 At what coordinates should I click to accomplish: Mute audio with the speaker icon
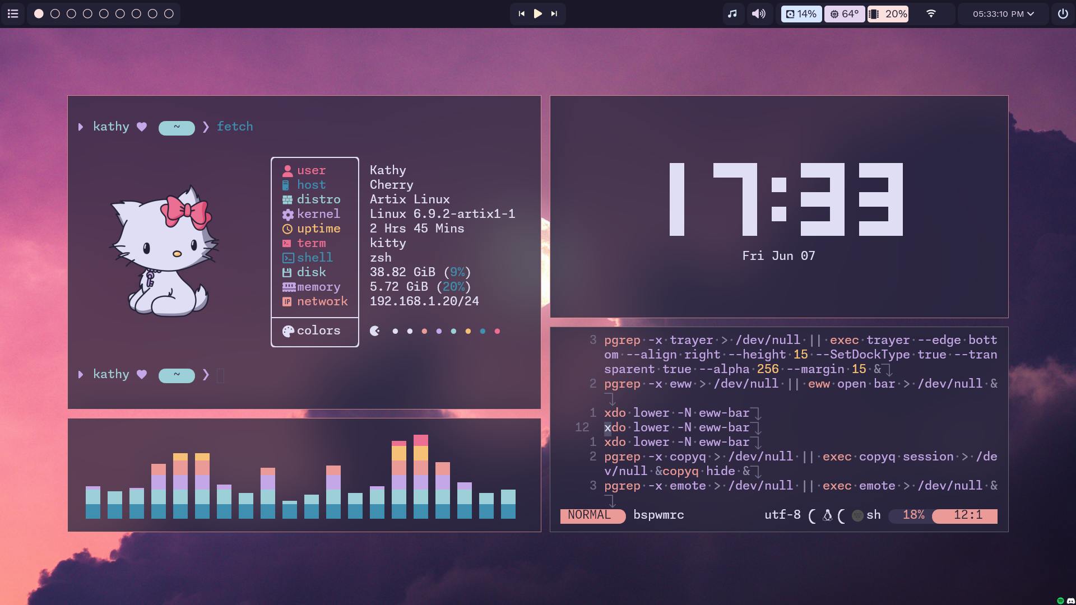click(x=758, y=13)
